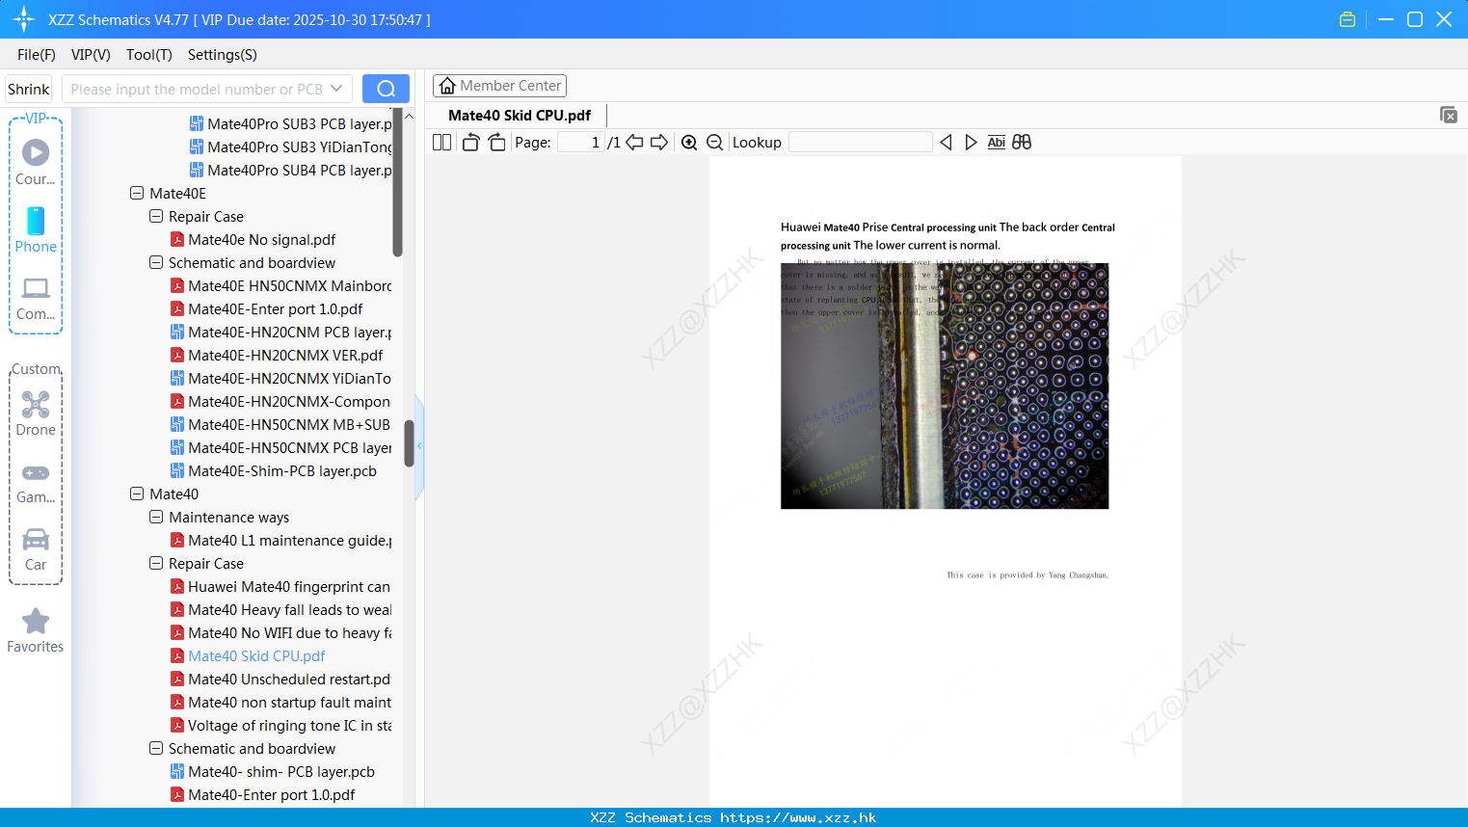Screen dimensions: 1468x827
Task: Rotate page counterclockwise
Action: click(x=470, y=142)
